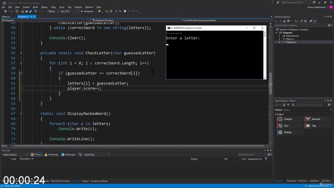
Task: Expand the Dependencies node
Action: [x=279, y=36]
